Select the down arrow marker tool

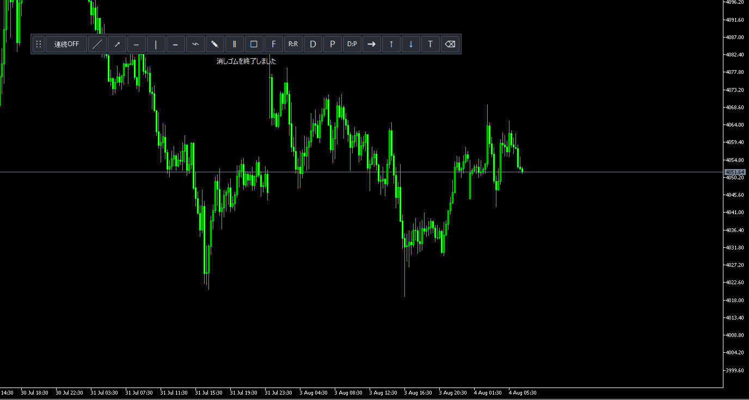point(411,44)
